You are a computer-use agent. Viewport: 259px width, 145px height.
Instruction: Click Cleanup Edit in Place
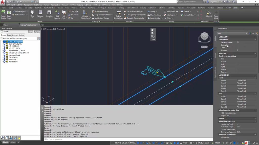point(85,15)
